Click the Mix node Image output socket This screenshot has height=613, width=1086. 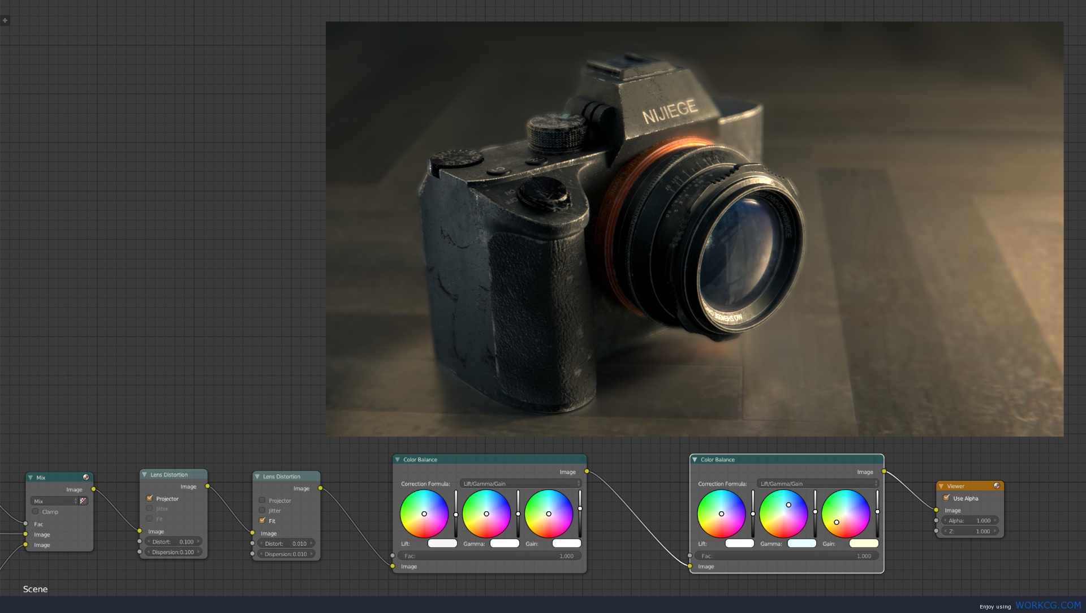[x=93, y=489]
